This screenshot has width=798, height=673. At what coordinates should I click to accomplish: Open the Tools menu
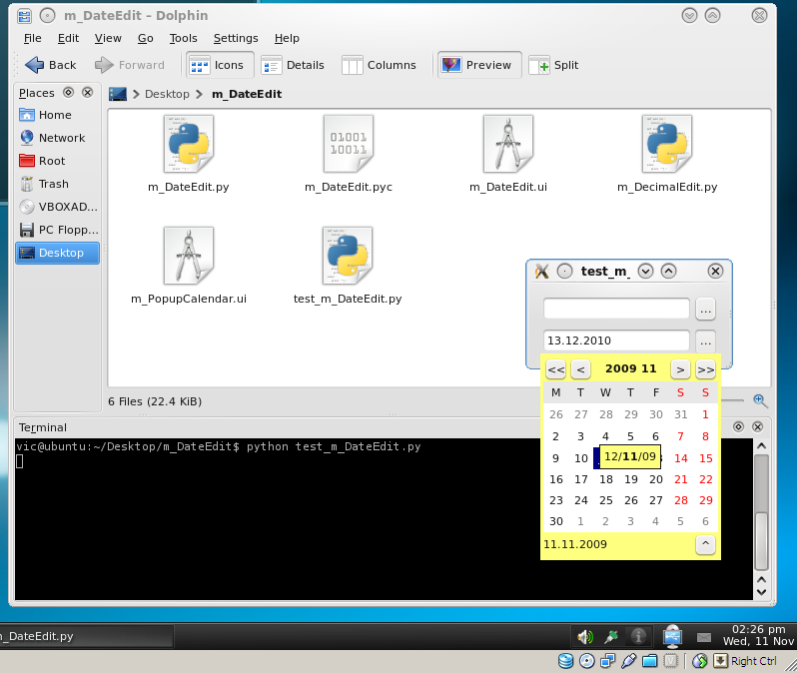[x=183, y=38]
